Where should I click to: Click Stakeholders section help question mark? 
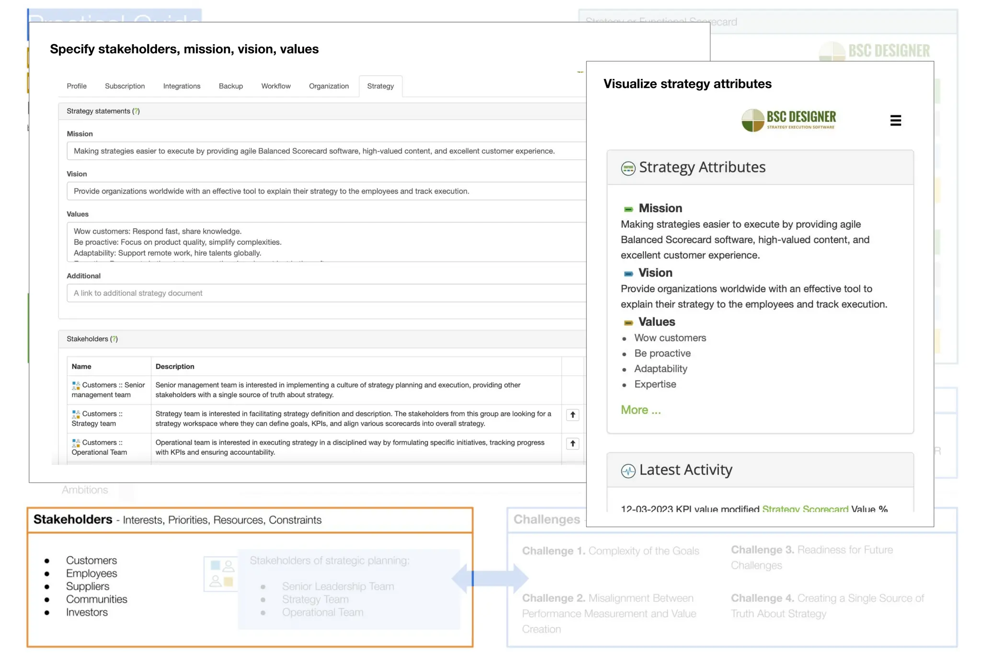114,339
